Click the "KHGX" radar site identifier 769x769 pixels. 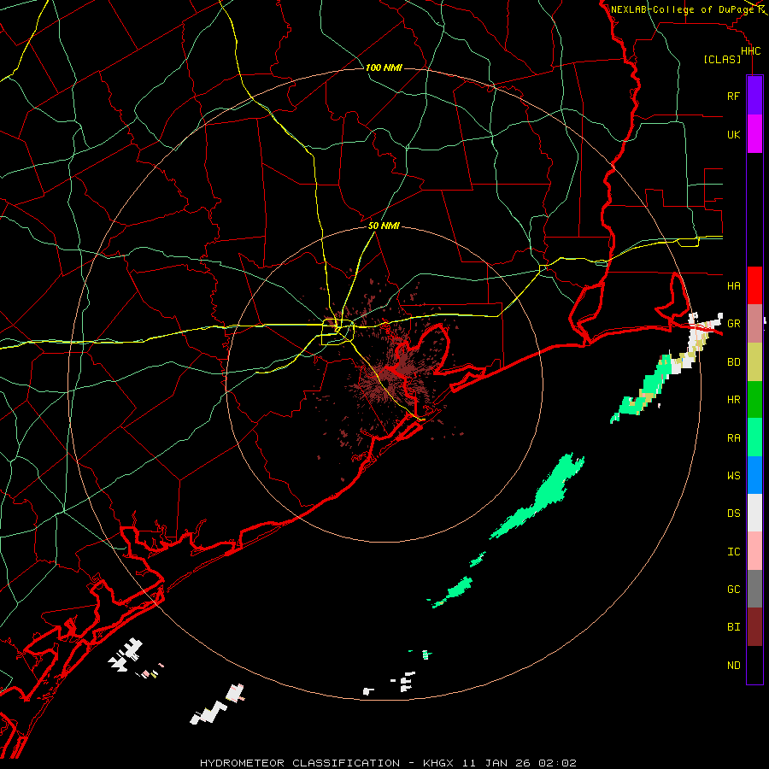click(x=438, y=763)
